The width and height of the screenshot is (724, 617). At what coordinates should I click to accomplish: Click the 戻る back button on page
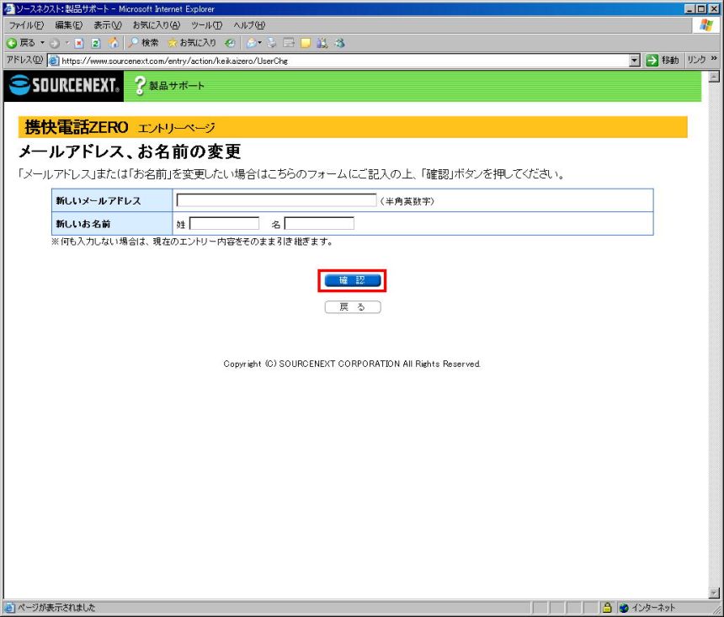(353, 307)
